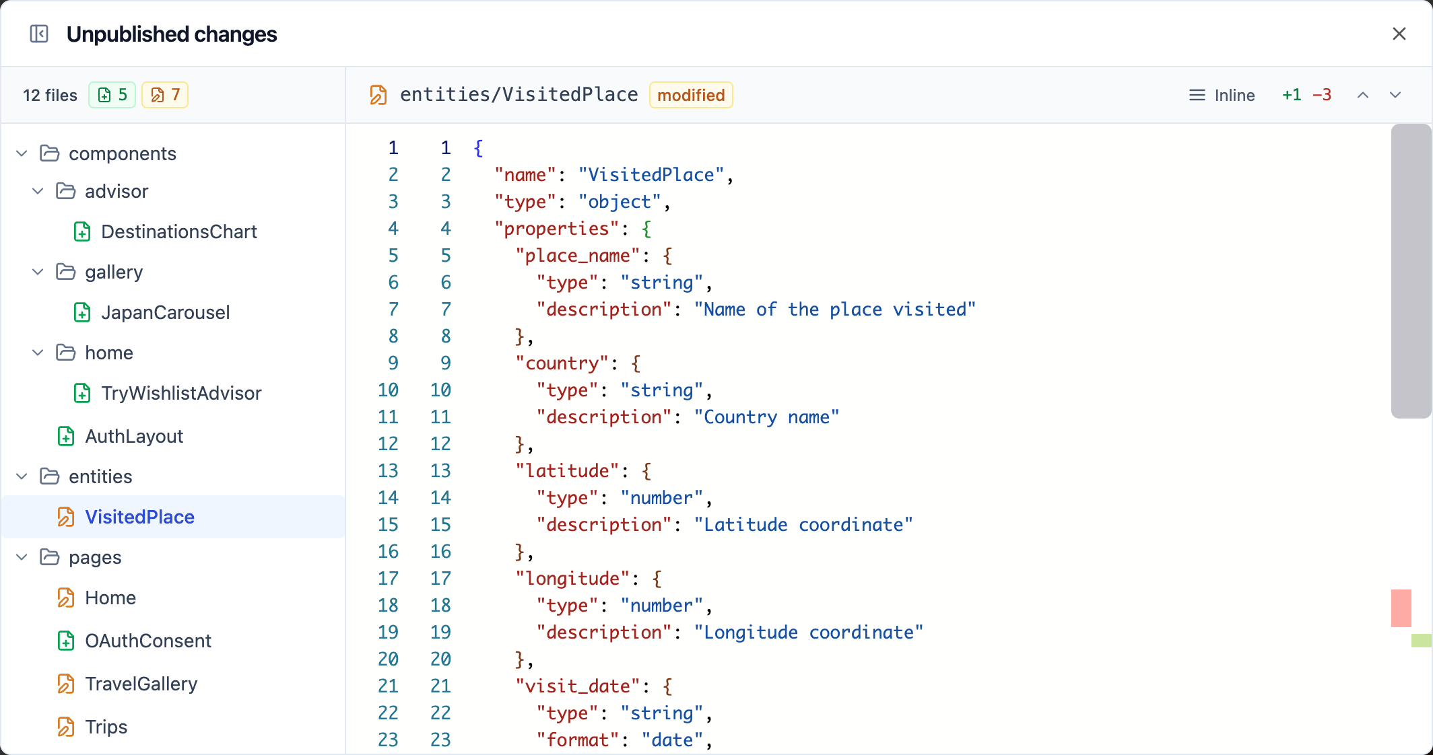
Task: Open the Trips page file
Action: [x=173, y=727]
